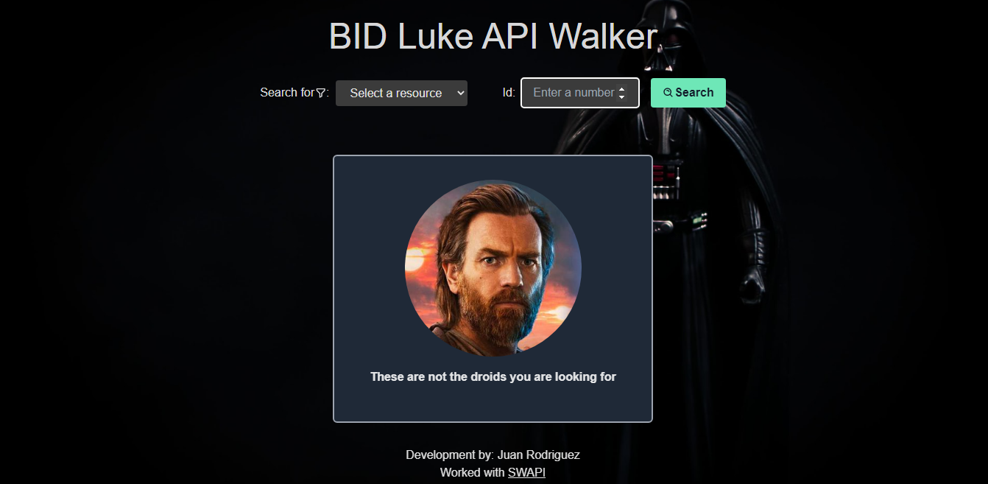Click the BID Luke API Walker title
This screenshot has width=988, height=484.
pyautogui.click(x=493, y=35)
